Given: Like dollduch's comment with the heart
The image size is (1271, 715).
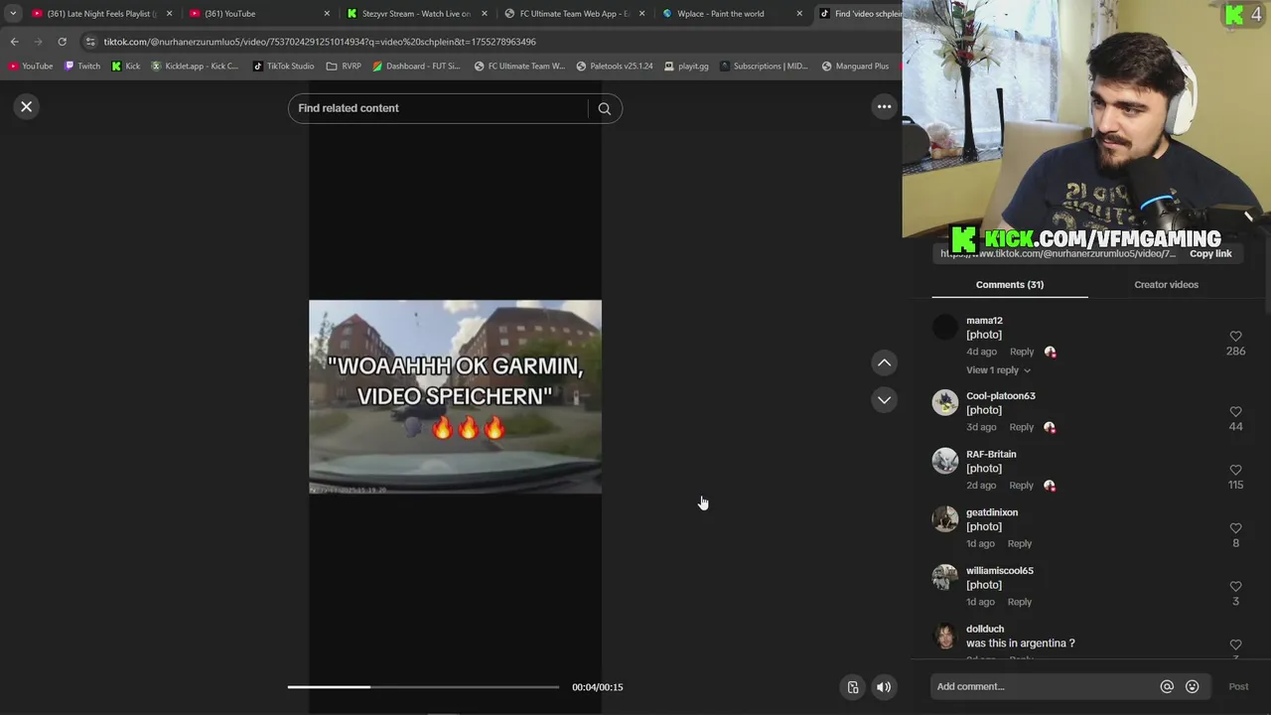Looking at the screenshot, I should [x=1235, y=644].
